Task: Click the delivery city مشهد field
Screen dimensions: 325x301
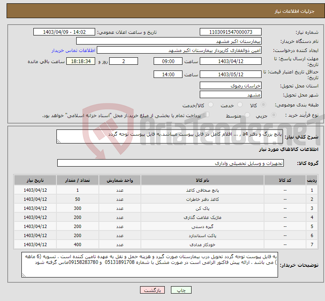Action: 231,94
